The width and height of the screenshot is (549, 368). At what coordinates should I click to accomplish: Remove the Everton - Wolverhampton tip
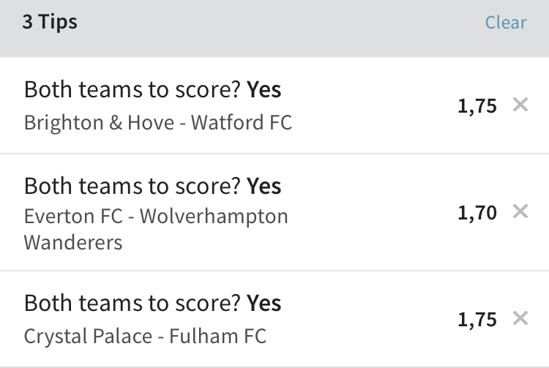tap(520, 212)
